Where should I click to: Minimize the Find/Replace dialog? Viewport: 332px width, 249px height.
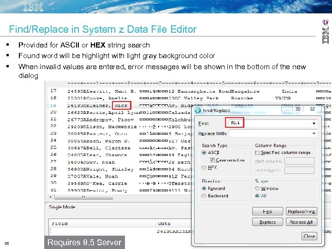pyautogui.click(x=287, y=109)
